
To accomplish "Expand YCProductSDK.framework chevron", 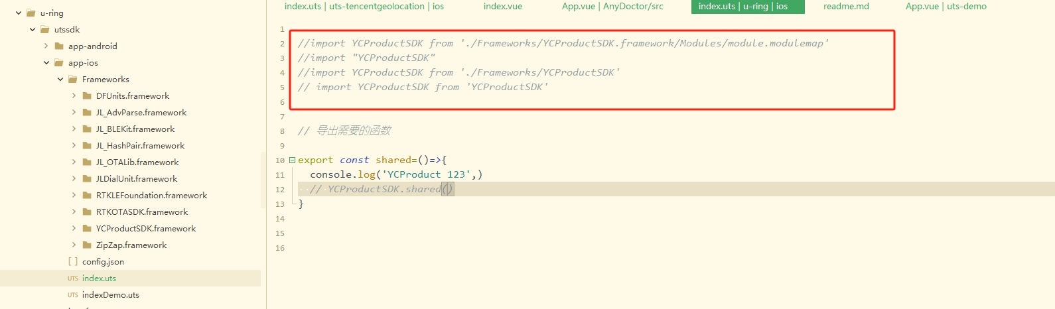I will point(74,228).
